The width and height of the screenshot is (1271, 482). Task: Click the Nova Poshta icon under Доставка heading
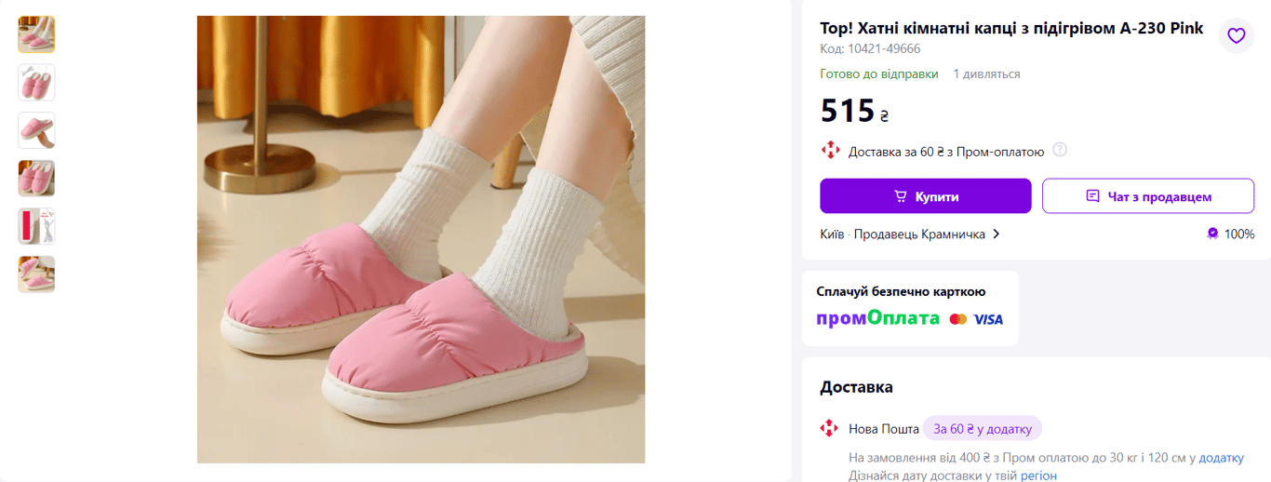(829, 428)
